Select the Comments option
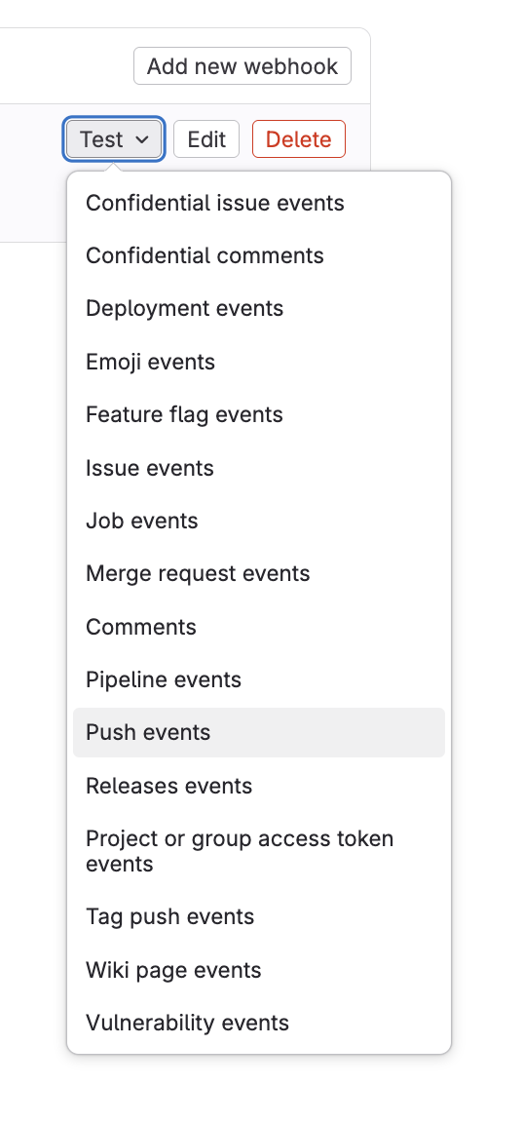This screenshot has width=522, height=1123. (x=259, y=627)
